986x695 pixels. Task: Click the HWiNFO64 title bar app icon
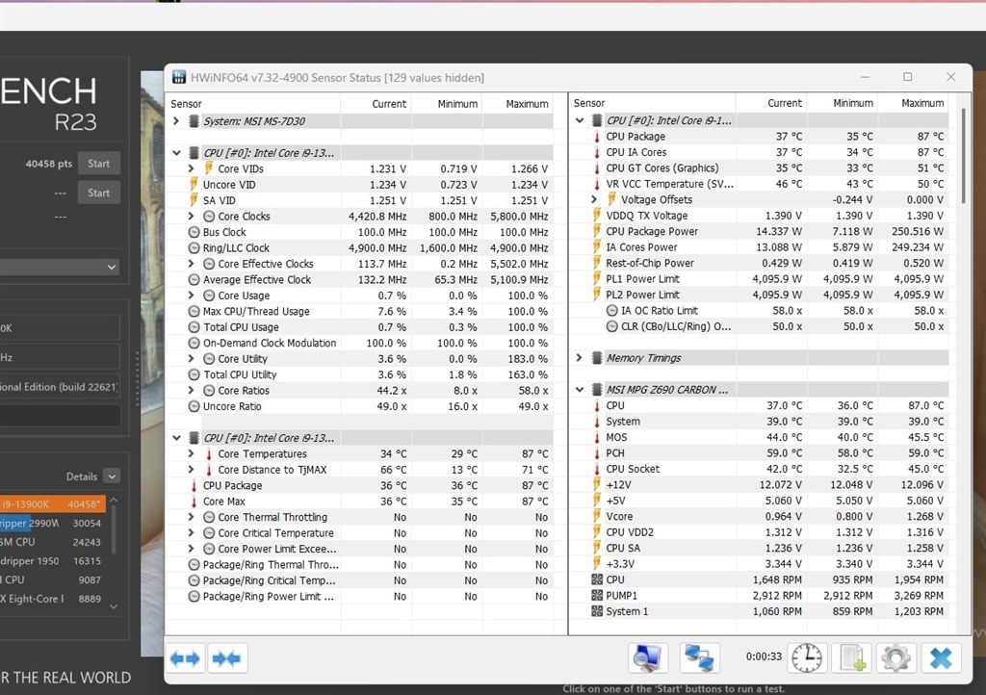pos(179,77)
